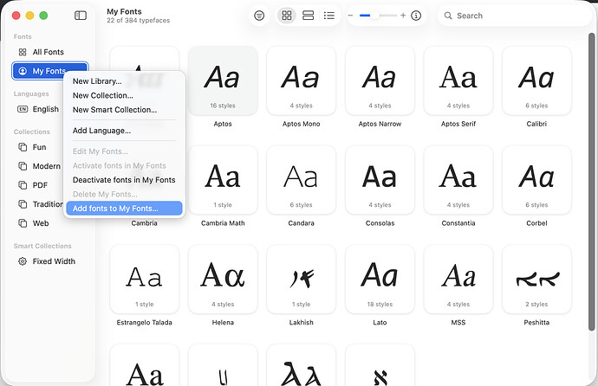Click the Fun collection icon
598x386 pixels.
pos(23,147)
